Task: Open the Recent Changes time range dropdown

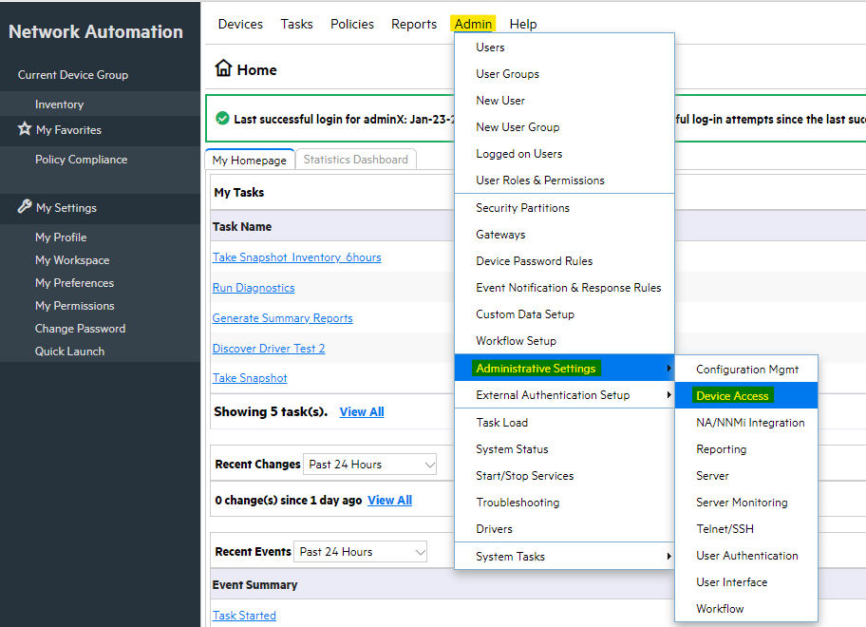Action: 369,464
